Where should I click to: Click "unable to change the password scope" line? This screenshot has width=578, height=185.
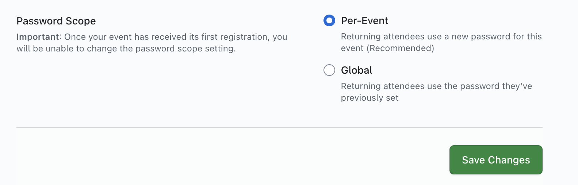pyautogui.click(x=126, y=49)
